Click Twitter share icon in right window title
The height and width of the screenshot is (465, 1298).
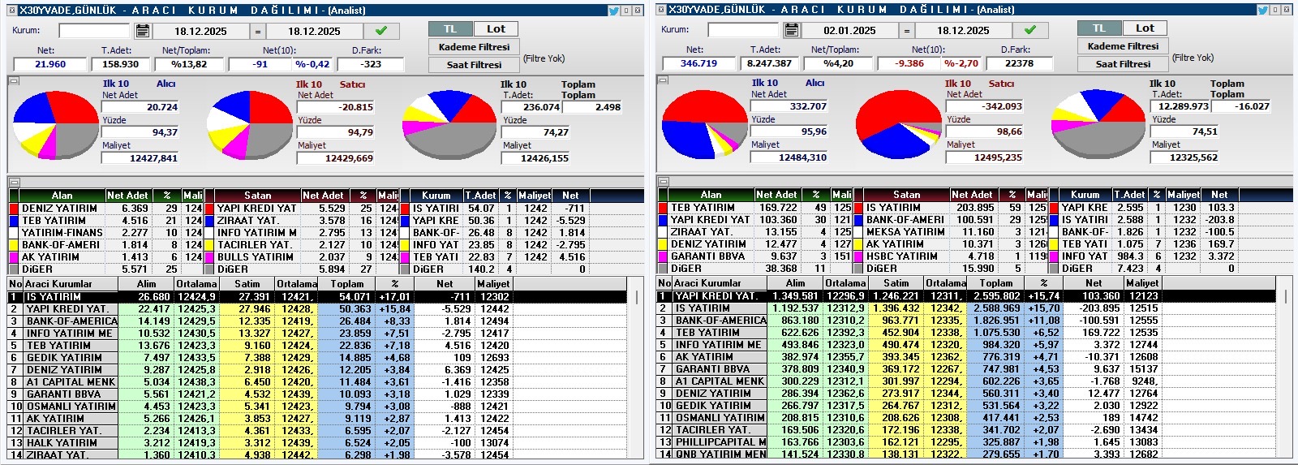1263,10
